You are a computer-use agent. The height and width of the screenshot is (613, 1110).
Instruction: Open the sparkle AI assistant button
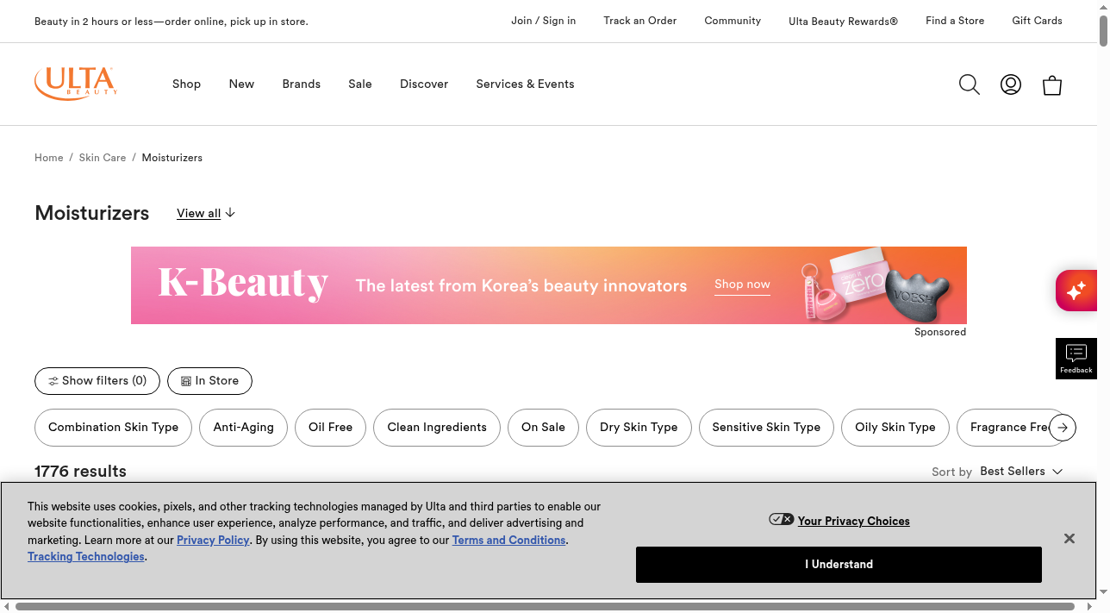[1076, 291]
